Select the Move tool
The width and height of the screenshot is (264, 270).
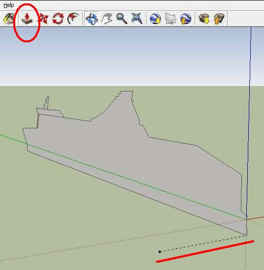(43, 19)
